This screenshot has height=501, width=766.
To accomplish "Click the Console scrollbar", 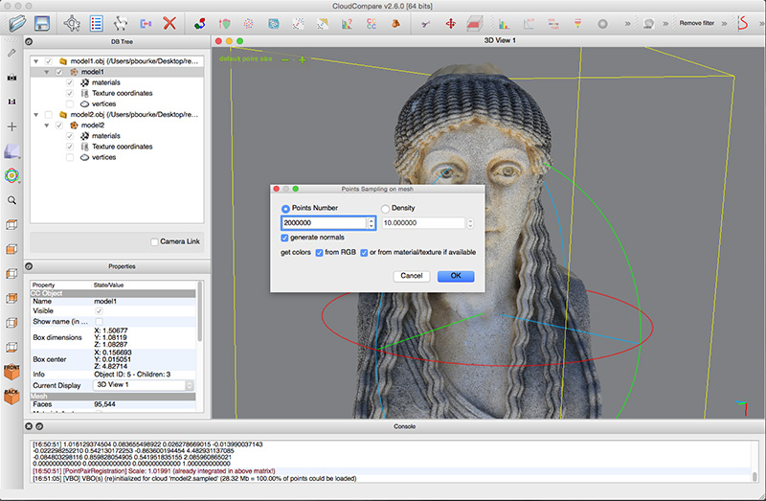I will pyautogui.click(x=755, y=476).
